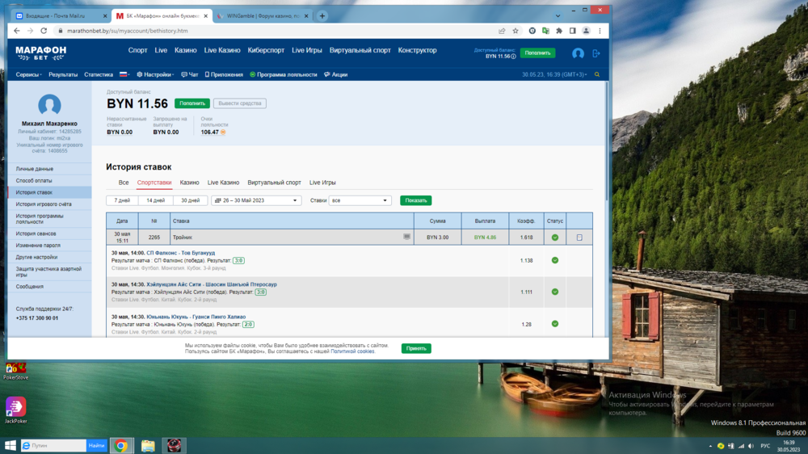The height and width of the screenshot is (454, 808).
Task: Select the 30 дней period filter
Action: pos(190,200)
